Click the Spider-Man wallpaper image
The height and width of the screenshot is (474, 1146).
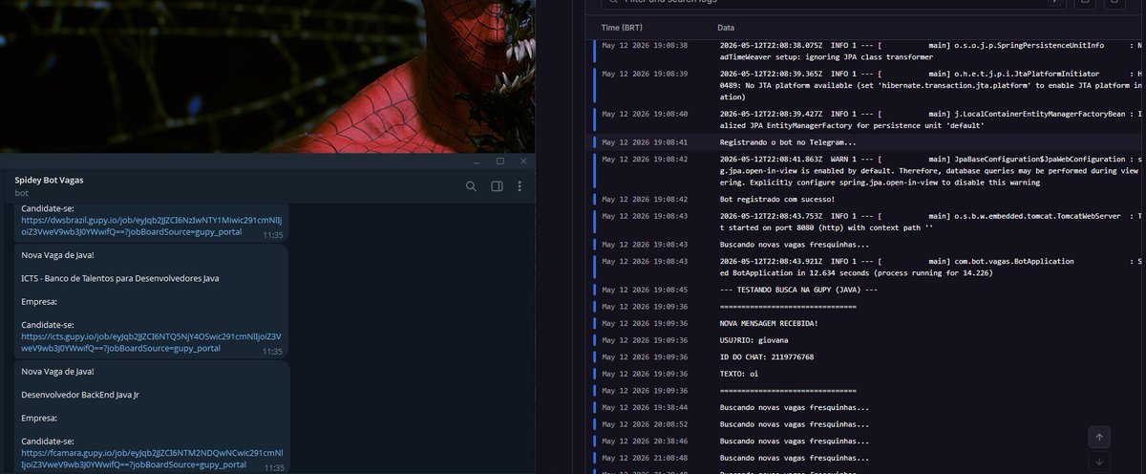[267, 76]
